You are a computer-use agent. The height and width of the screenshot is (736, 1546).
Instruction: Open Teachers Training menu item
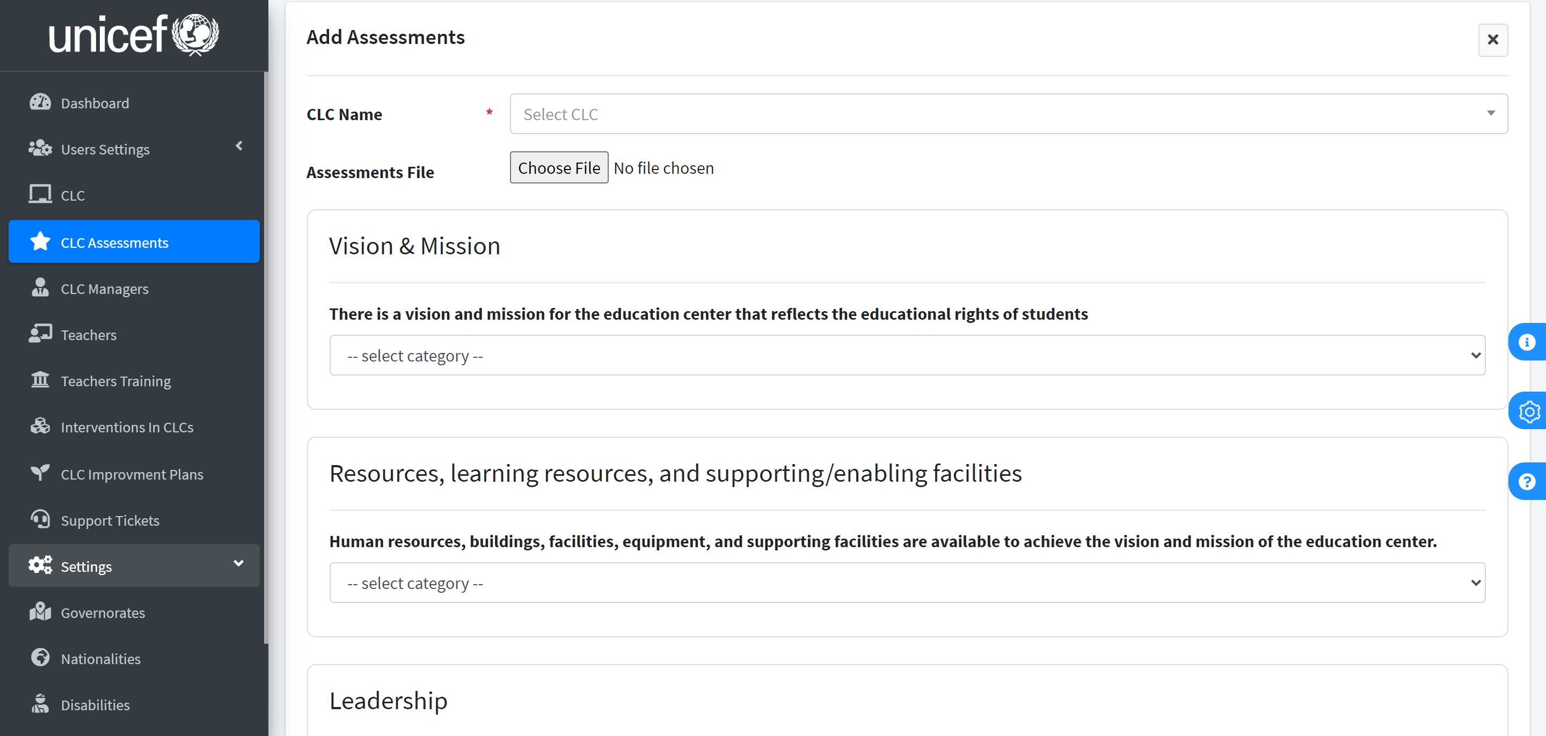point(134,381)
